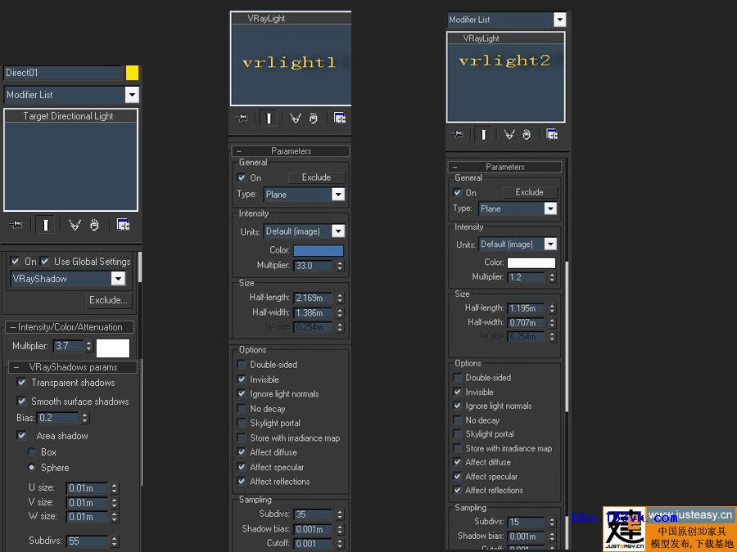
Task: Click Make Unique icon under vrlight2
Action: point(509,135)
